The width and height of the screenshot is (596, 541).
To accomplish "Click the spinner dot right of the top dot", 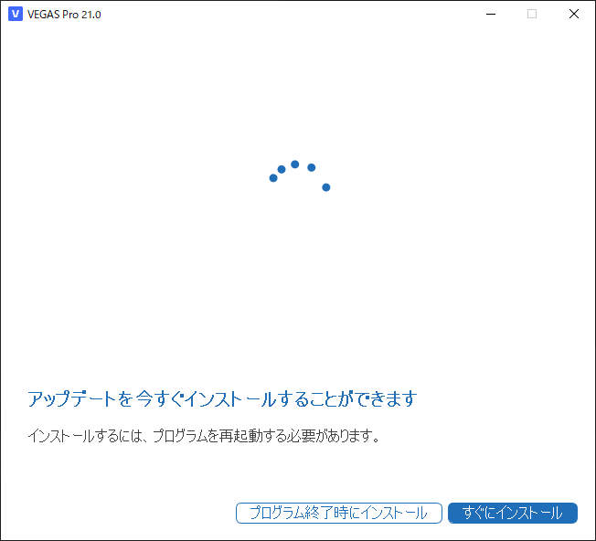I will point(312,167).
